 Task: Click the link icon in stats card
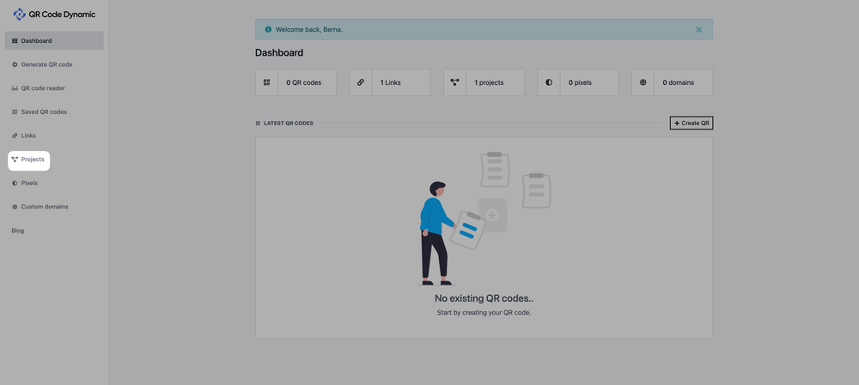click(x=361, y=82)
